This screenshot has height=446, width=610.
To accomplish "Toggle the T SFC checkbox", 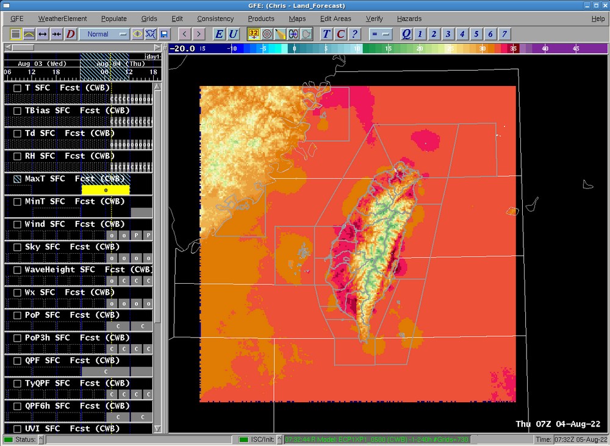I will coord(17,88).
